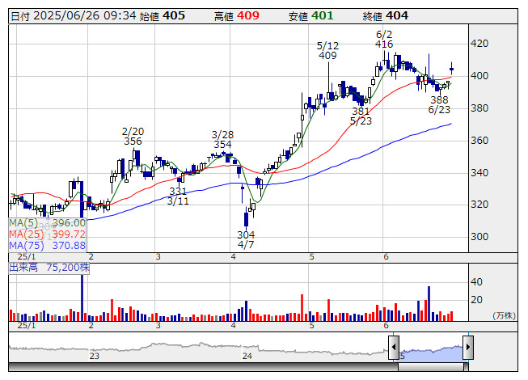The width and height of the screenshot is (528, 380).
Task: Click the 23 year marker in navigator
Action: click(95, 356)
